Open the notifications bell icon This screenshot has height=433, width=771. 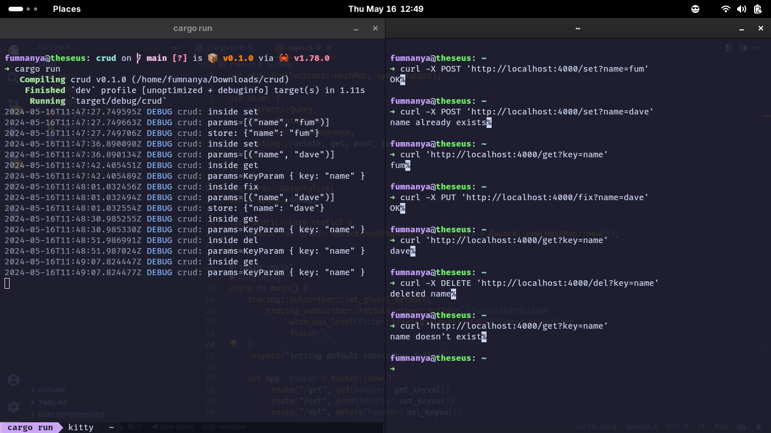point(759,427)
